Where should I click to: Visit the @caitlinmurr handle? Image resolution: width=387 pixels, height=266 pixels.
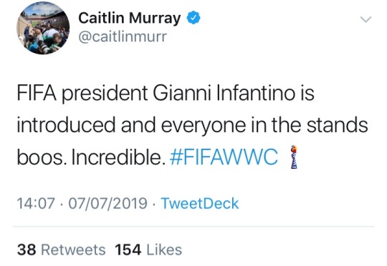coord(123,37)
